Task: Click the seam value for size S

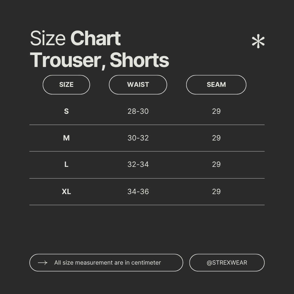Action: click(x=216, y=111)
